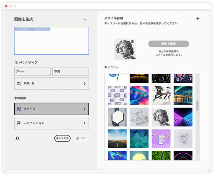This screenshot has width=214, height=175.
Task: Delete the reference image with trash icon
Action: point(132,42)
